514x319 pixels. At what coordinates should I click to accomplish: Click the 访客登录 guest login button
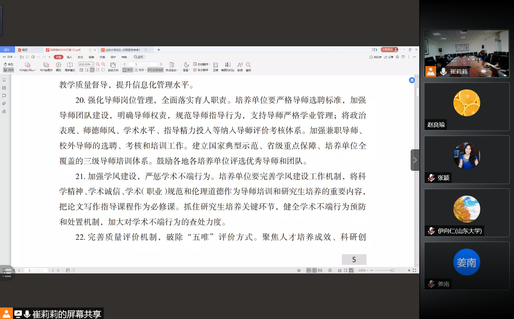[x=389, y=50]
